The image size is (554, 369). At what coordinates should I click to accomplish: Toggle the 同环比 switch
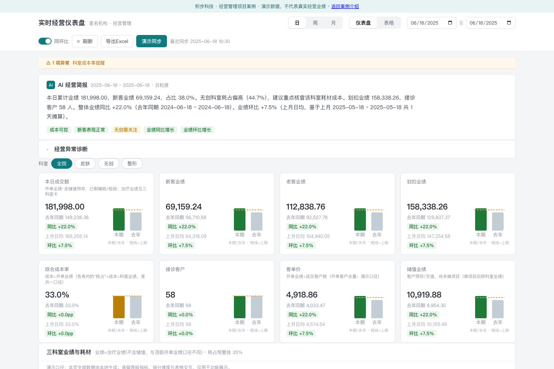pos(45,41)
